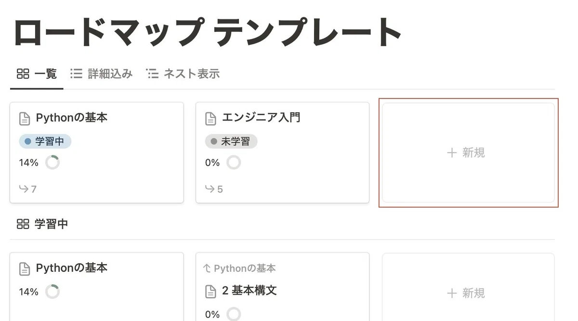Click the sub-item arrow icon showing 5
Image resolution: width=578 pixels, height=321 pixels.
click(210, 189)
